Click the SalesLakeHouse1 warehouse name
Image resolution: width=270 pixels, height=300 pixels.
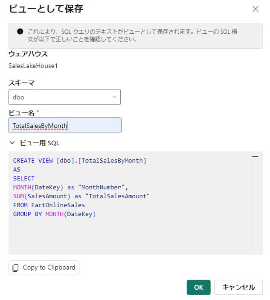[x=33, y=66]
